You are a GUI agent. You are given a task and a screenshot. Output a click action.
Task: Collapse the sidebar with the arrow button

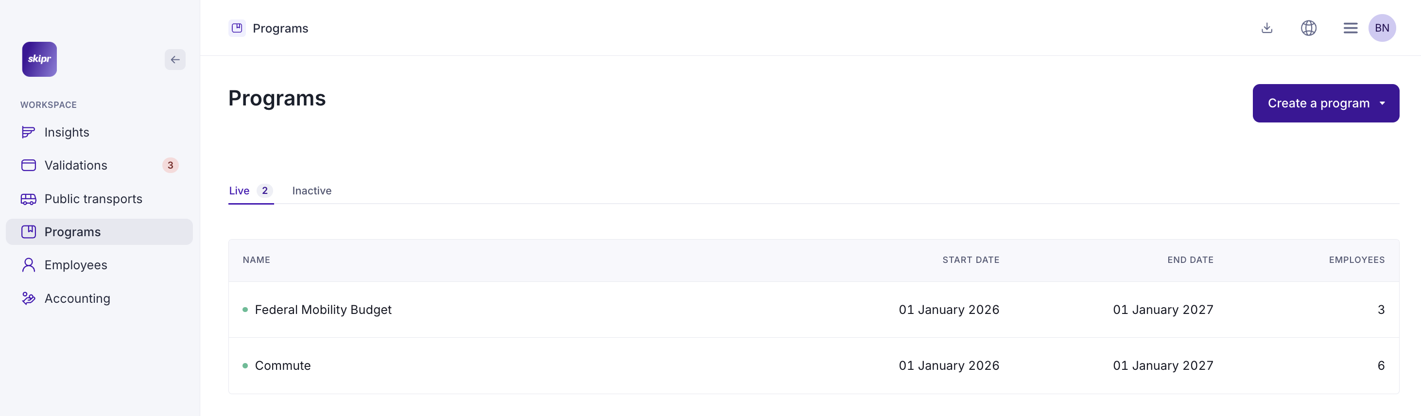[x=175, y=60]
